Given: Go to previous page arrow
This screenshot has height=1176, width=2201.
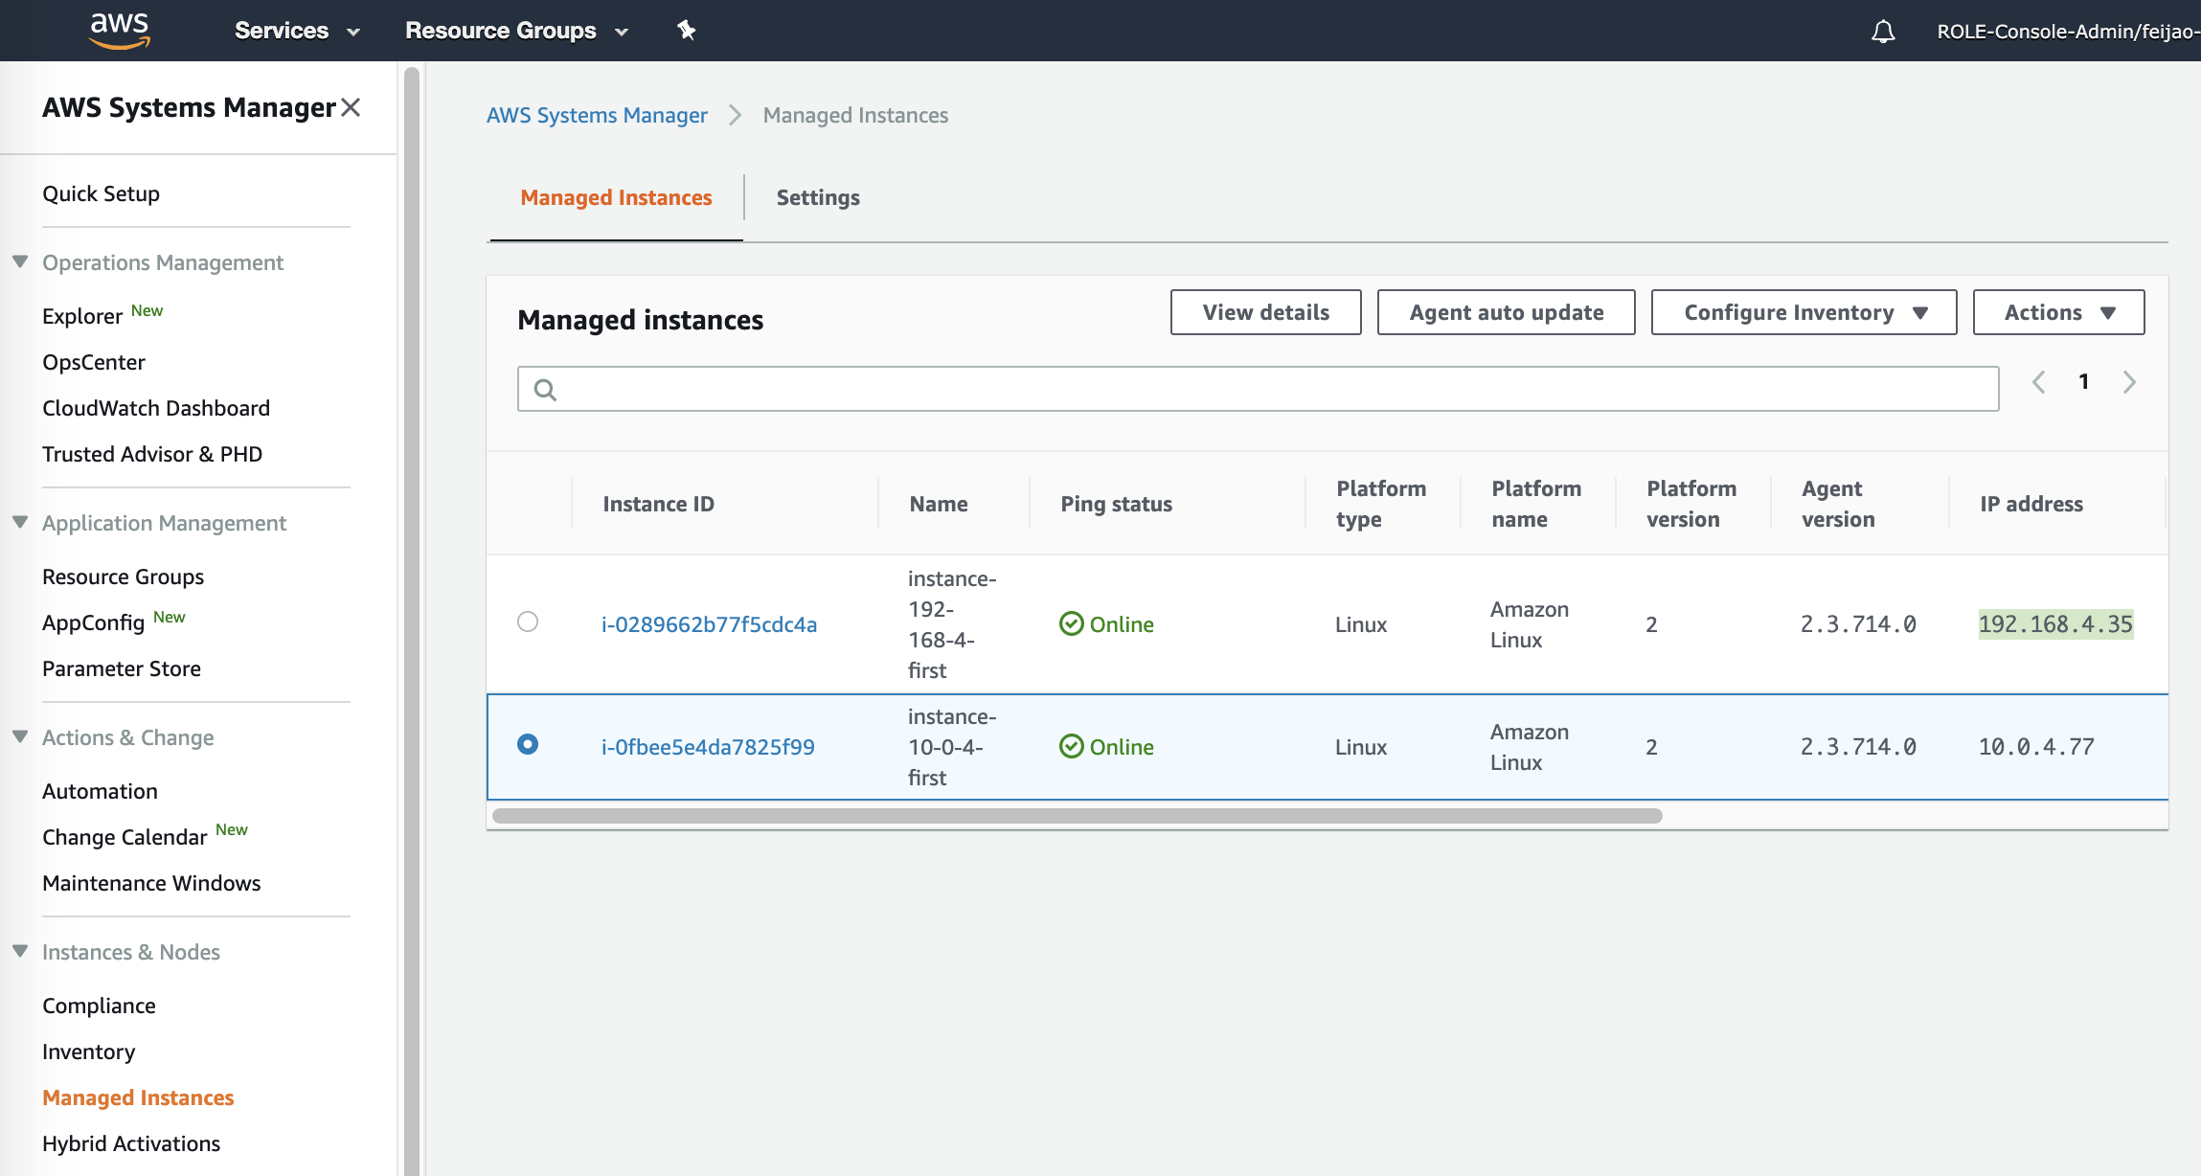Looking at the screenshot, I should [x=2039, y=382].
